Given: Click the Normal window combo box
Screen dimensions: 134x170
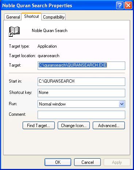Looking at the screenshot, I should (81, 104).
